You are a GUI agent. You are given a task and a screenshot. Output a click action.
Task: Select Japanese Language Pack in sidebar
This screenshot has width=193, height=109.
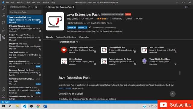pyautogui.click(x=25, y=97)
